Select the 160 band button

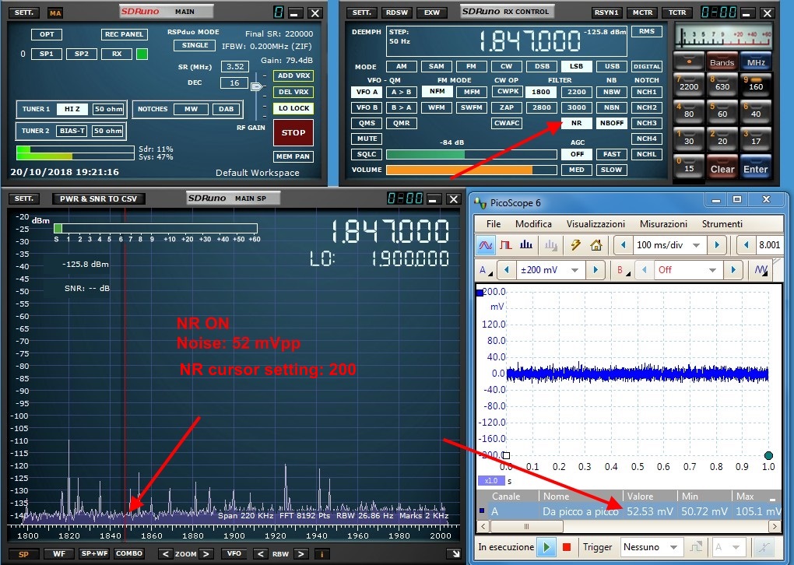(x=756, y=83)
